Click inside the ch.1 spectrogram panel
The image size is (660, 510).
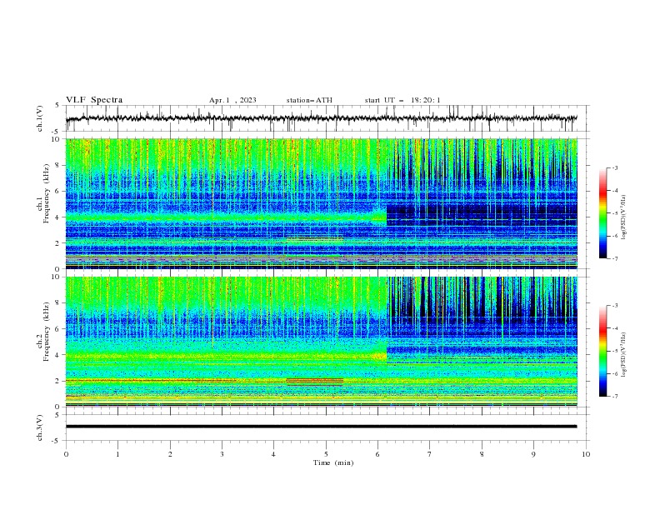click(321, 203)
